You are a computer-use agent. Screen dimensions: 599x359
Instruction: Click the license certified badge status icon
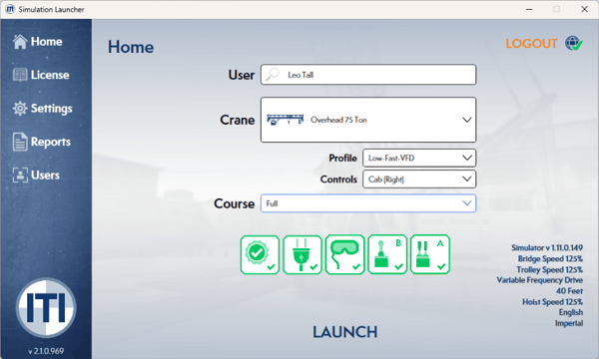261,254
